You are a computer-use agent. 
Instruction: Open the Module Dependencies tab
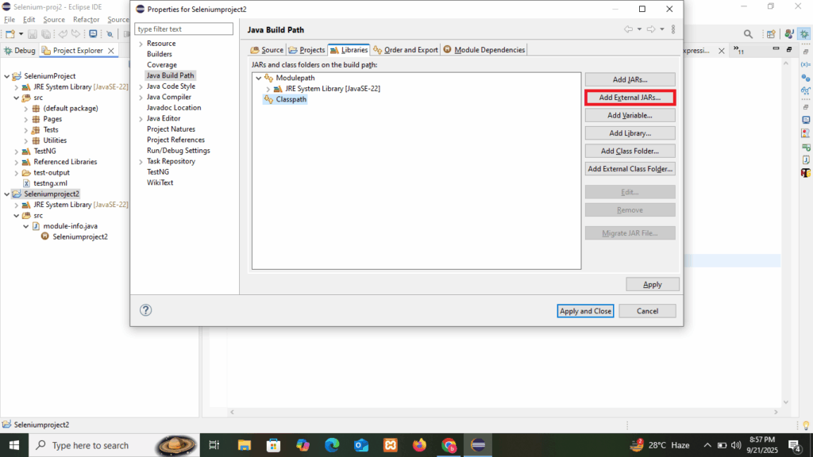tap(484, 50)
